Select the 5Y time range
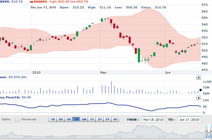 [108, 119]
